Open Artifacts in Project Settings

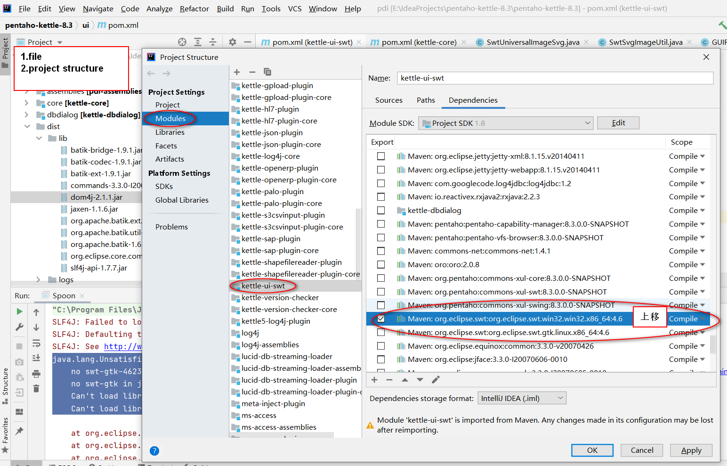(x=170, y=159)
